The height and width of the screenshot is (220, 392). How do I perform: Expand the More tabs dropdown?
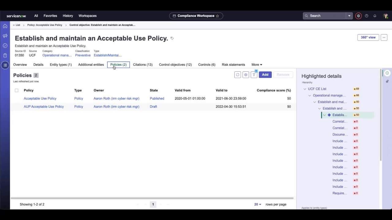[257, 65]
